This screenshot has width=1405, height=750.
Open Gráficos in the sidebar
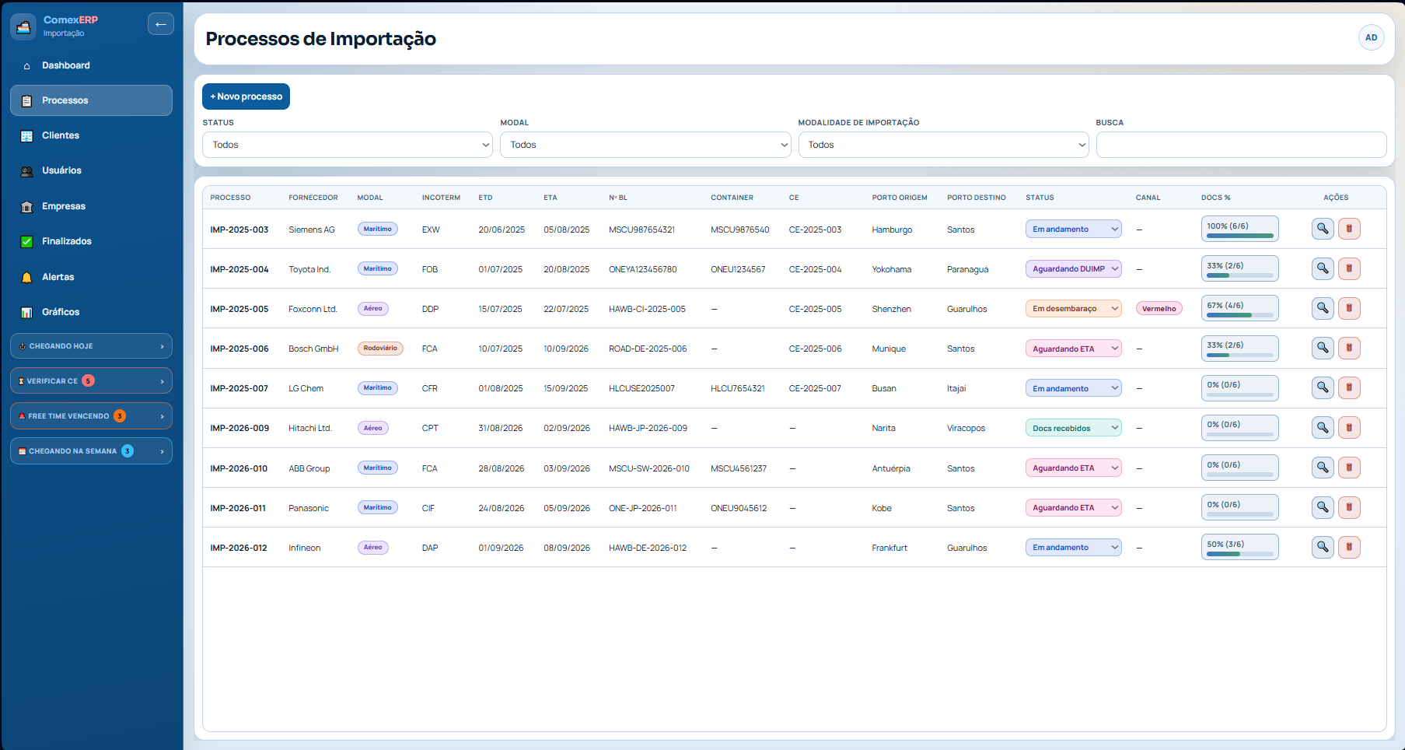pos(91,312)
